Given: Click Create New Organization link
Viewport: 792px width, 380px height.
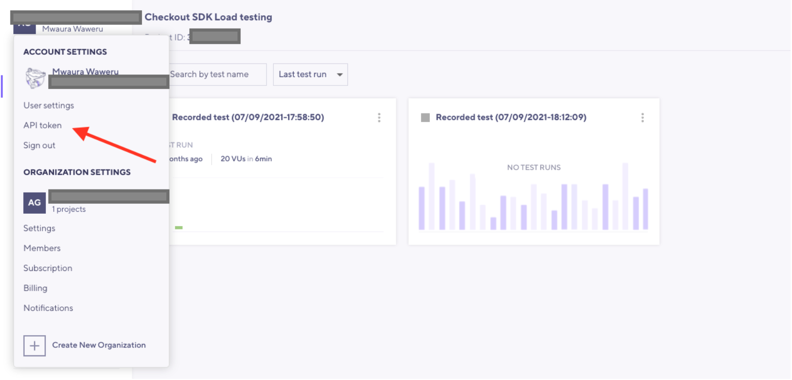Looking at the screenshot, I should [x=99, y=345].
